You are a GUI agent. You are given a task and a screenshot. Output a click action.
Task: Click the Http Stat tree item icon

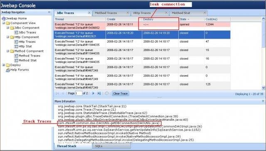pyautogui.click(x=16, y=46)
